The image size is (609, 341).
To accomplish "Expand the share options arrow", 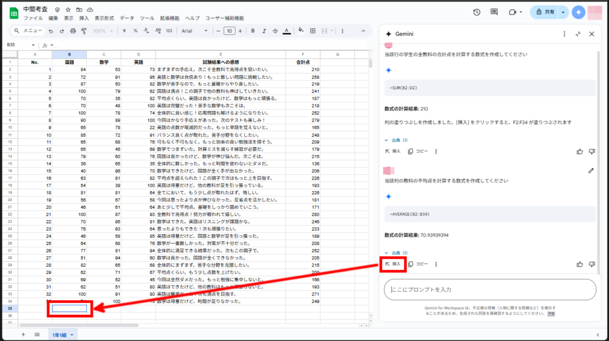I will coord(563,12).
